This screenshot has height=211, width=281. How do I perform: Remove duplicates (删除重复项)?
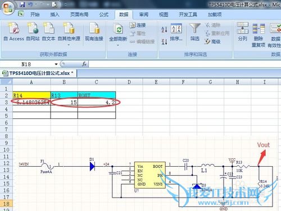[x=259, y=35]
